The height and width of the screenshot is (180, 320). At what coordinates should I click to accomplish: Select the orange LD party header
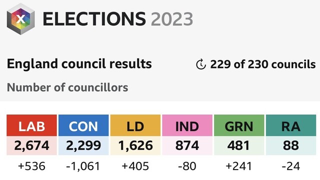135,125
